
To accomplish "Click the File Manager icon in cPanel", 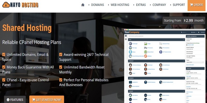I will [x=130, y=44].
